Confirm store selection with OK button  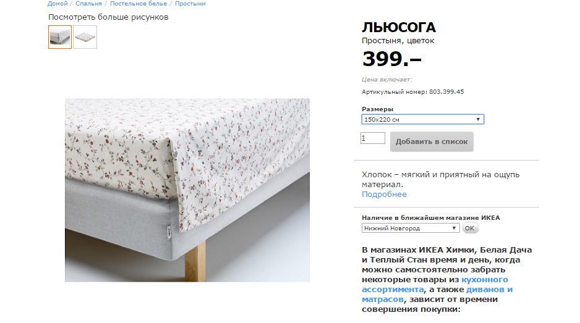coord(470,228)
